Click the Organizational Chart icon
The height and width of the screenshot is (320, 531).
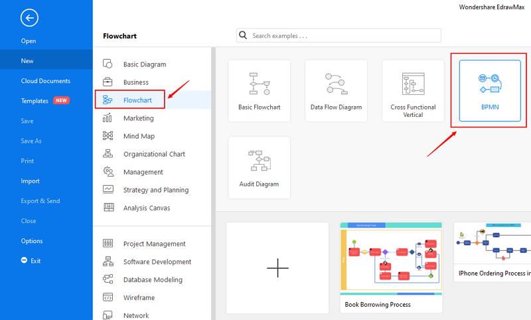click(x=108, y=153)
